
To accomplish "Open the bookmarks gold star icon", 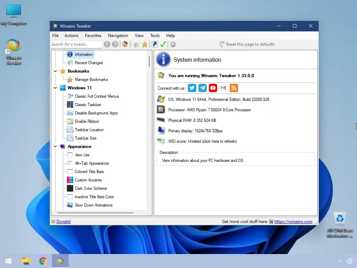I will pos(145,44).
